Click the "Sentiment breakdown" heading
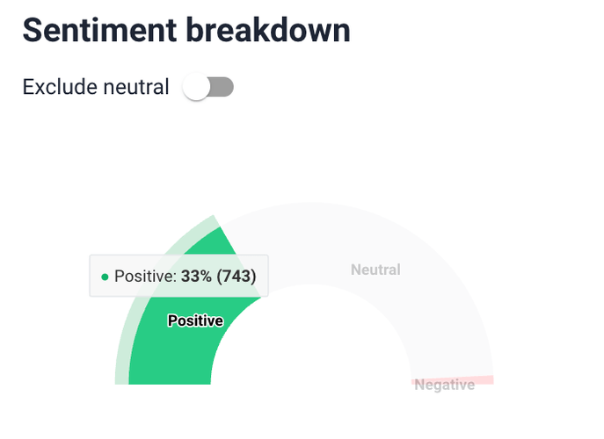This screenshot has height=439, width=604. click(186, 30)
